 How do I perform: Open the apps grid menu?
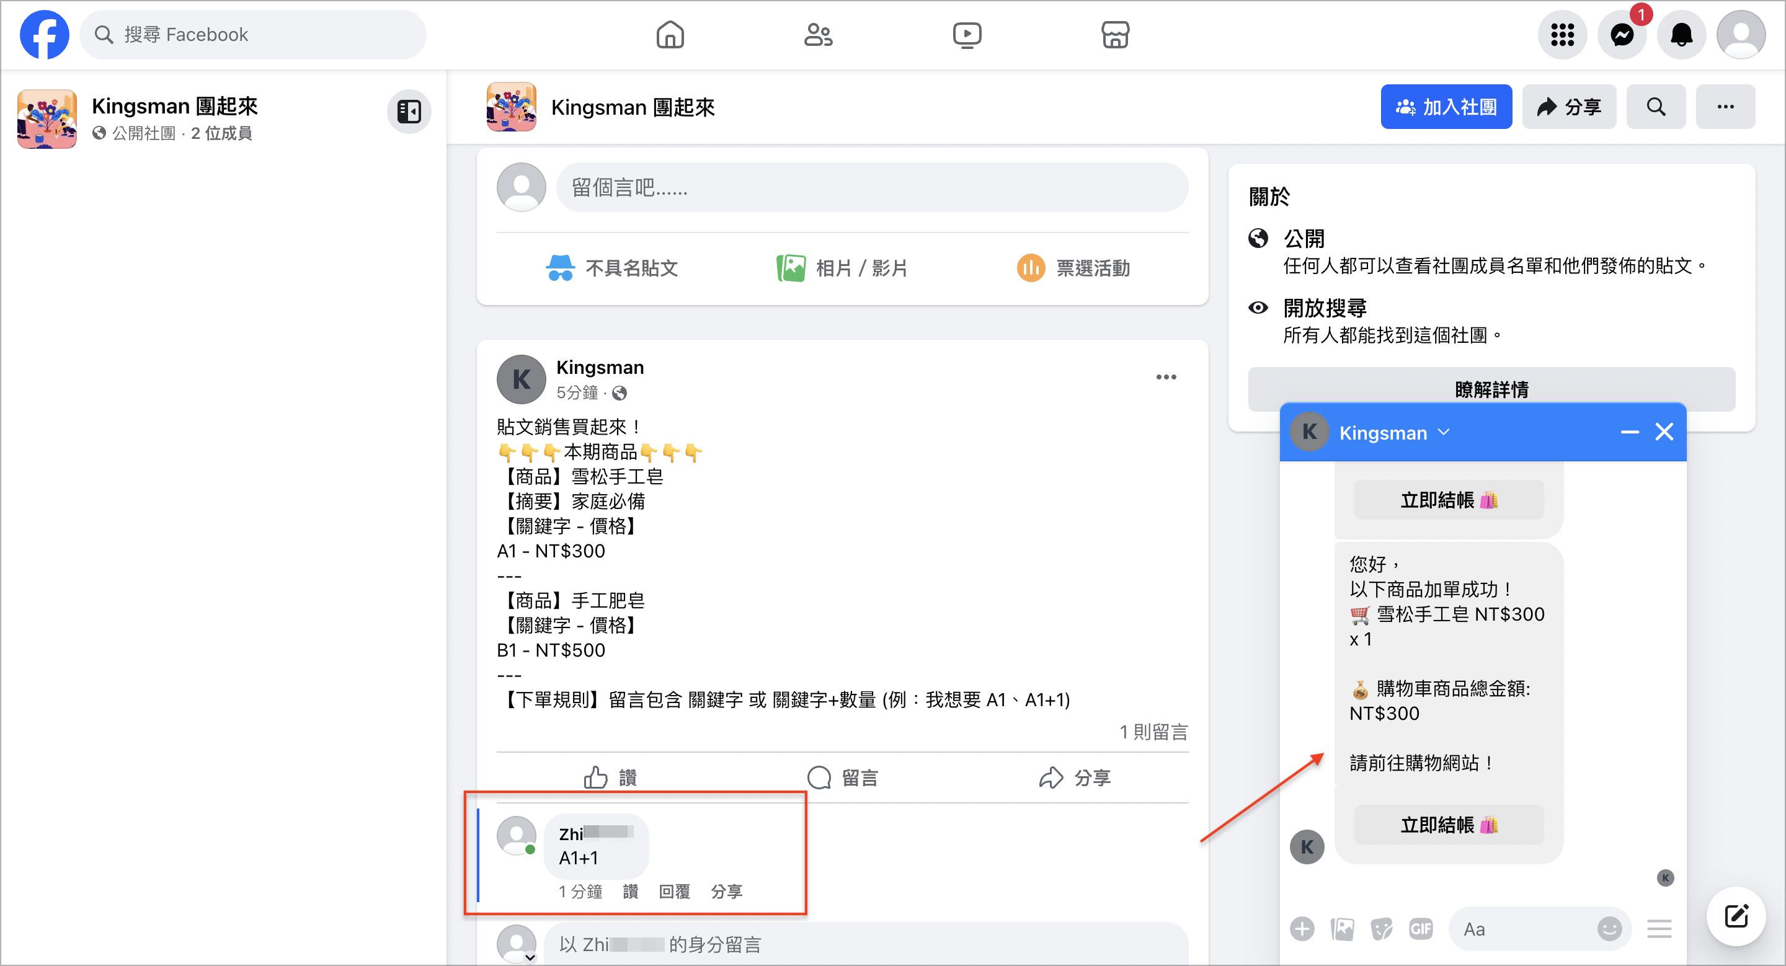tap(1562, 35)
